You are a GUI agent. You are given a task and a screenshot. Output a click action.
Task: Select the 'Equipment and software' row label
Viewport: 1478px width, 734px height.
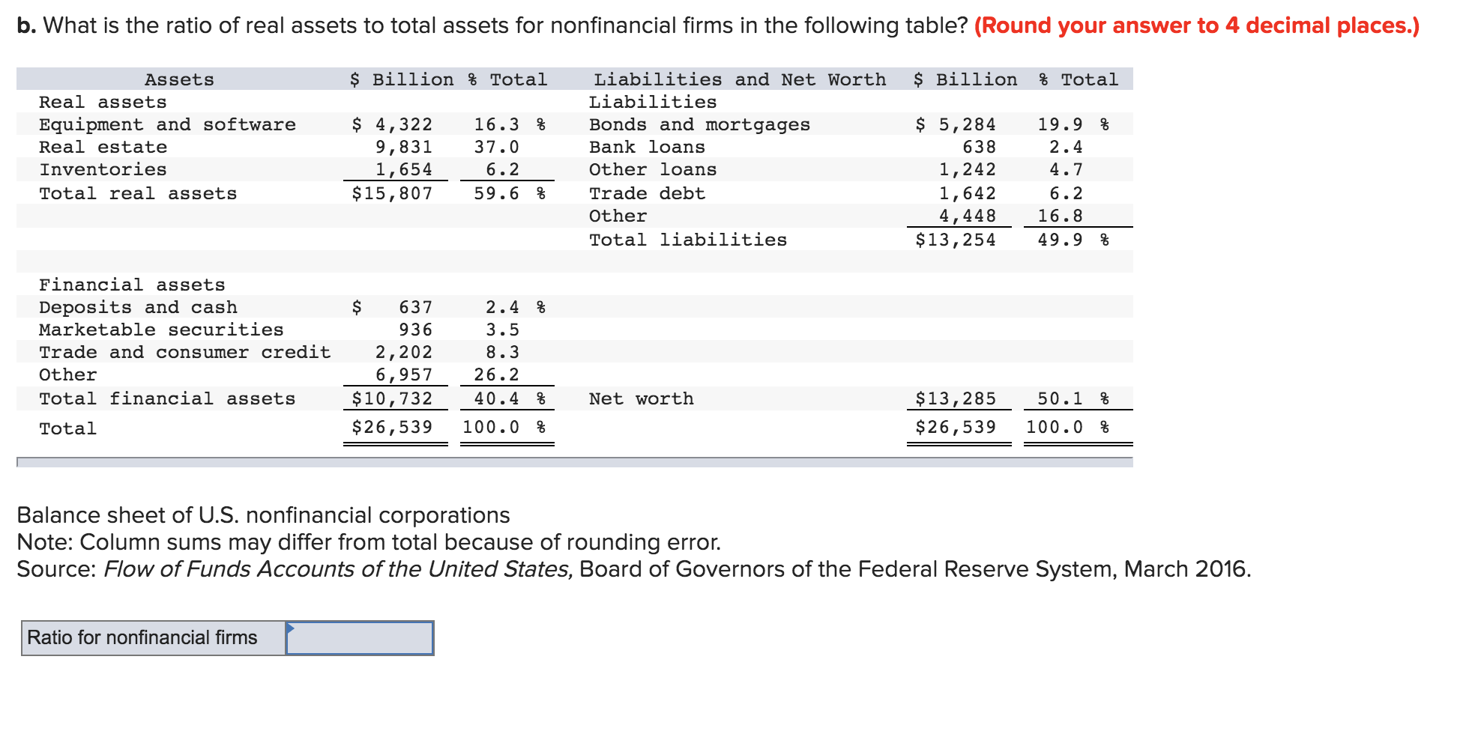tap(167, 124)
